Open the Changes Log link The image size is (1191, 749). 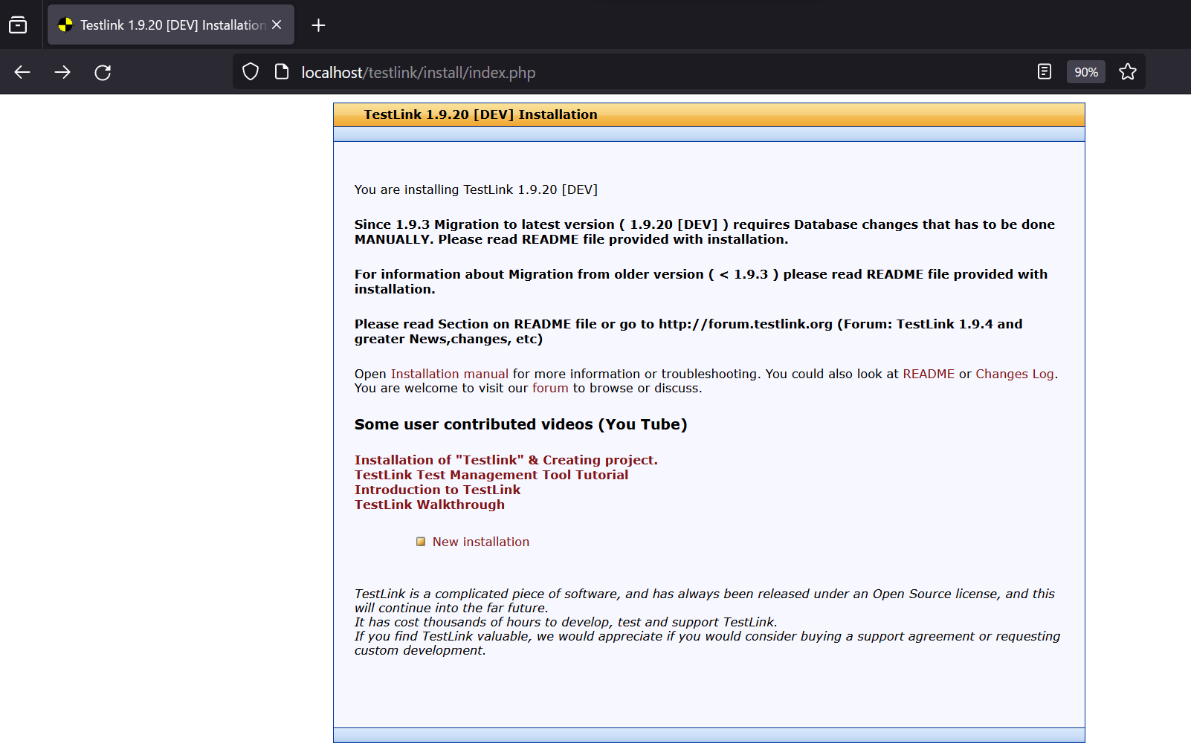(1015, 374)
